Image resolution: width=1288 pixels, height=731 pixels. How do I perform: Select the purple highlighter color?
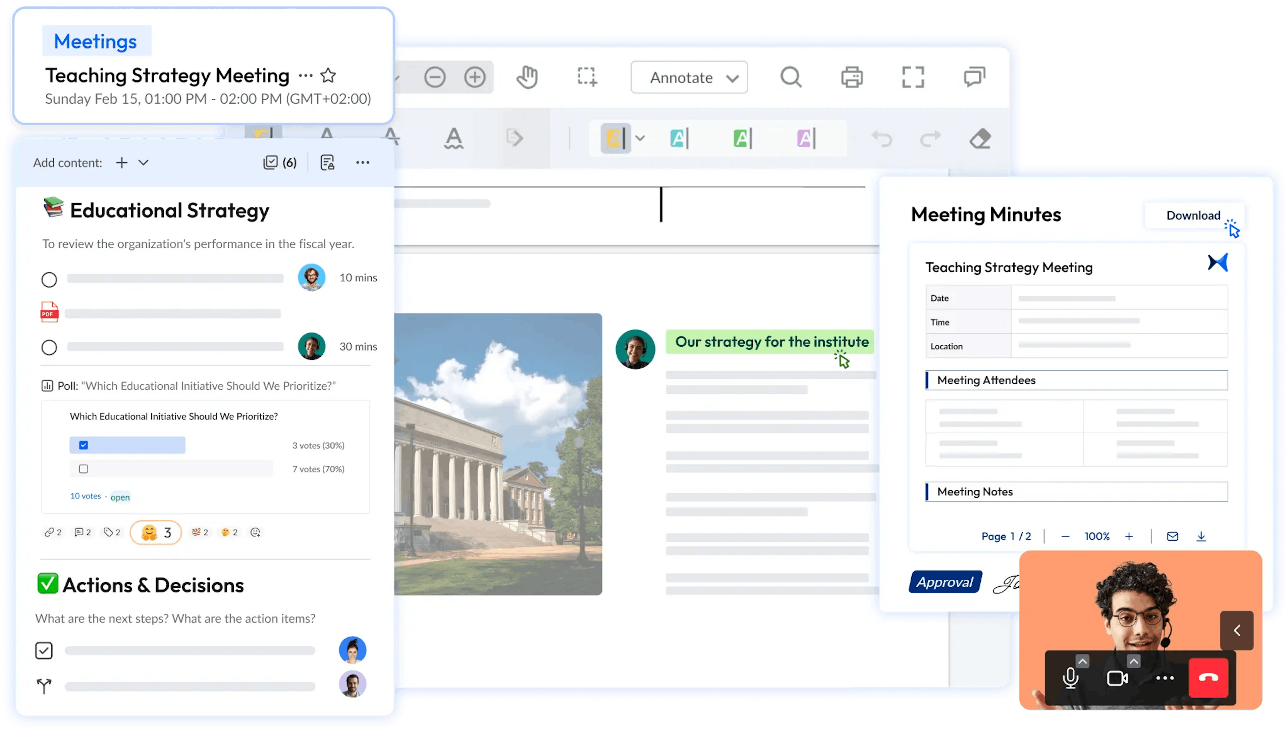(806, 138)
